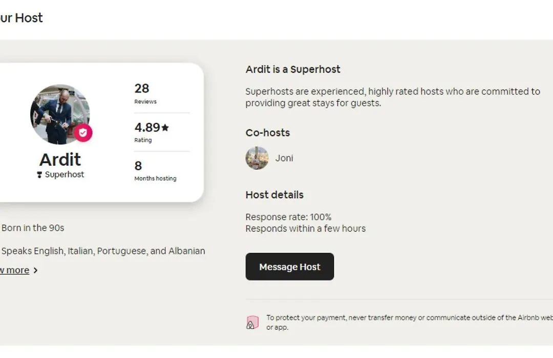Click the Host details heading
The image size is (553, 358).
click(x=274, y=195)
